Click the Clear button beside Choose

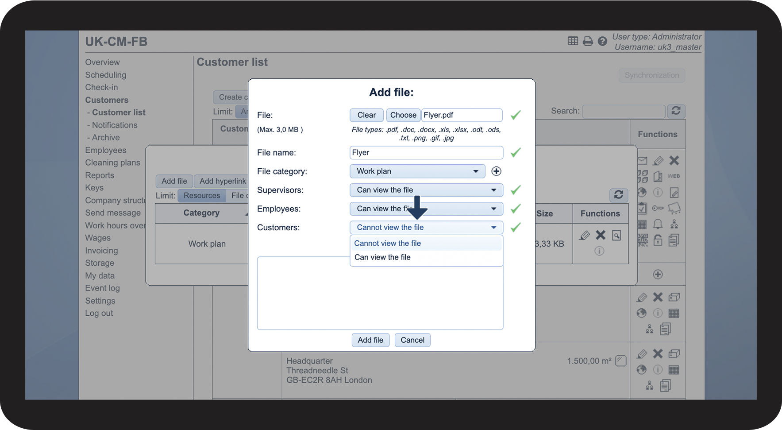(366, 115)
